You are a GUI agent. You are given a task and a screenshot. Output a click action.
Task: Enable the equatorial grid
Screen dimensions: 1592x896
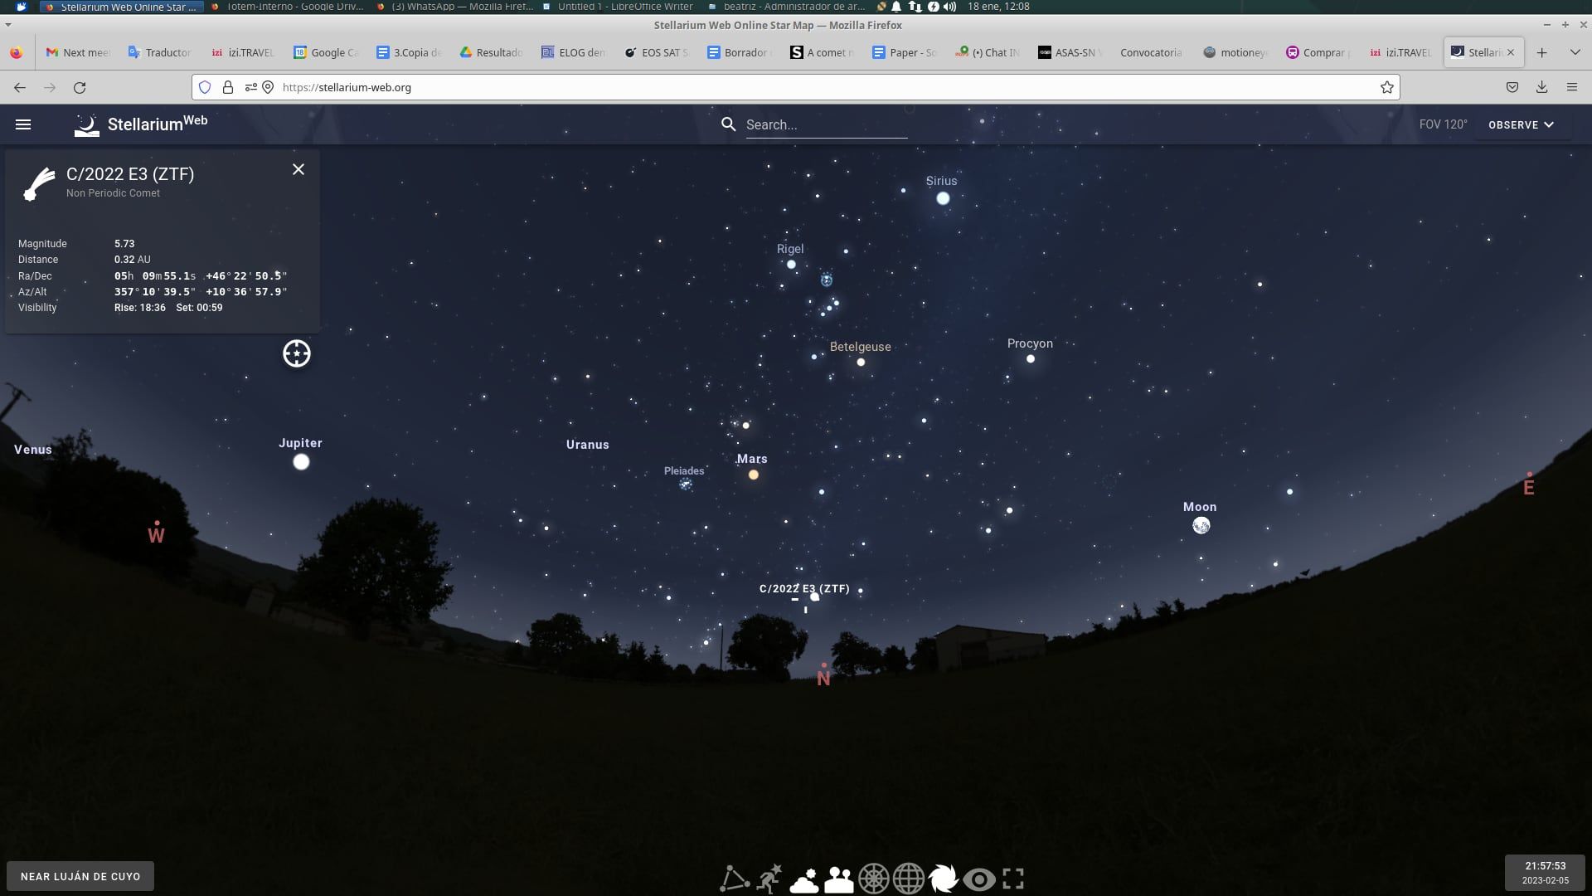909,879
